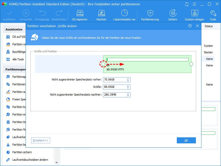The width and height of the screenshot is (221, 166).
Task: Decrease Speicherplatz nachher value with down arrow
Action: [x=128, y=96]
